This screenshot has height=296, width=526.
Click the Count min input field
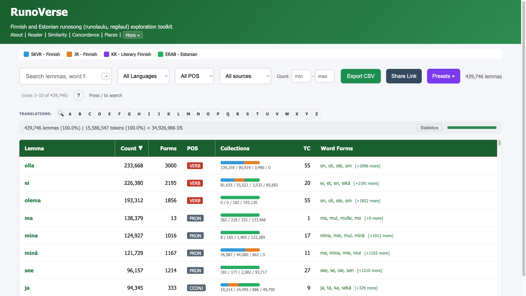(301, 76)
